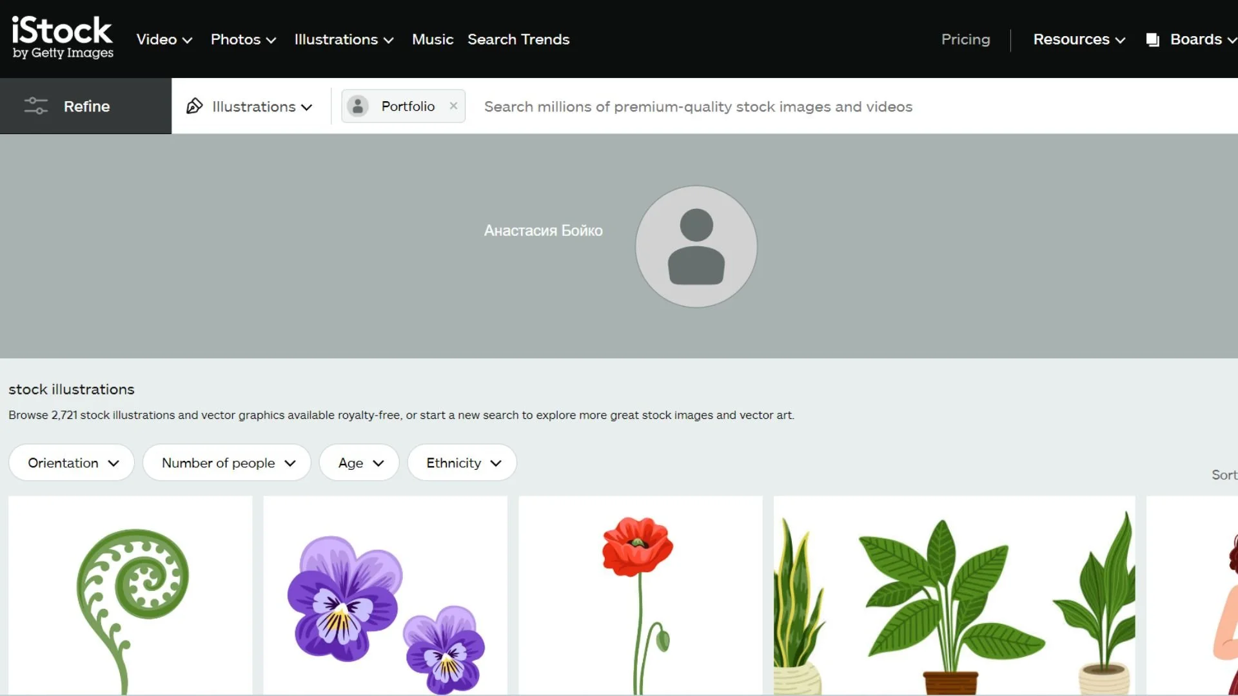The height and width of the screenshot is (696, 1238).
Task: Click the person icon on the Portfolio chip
Action: point(359,106)
